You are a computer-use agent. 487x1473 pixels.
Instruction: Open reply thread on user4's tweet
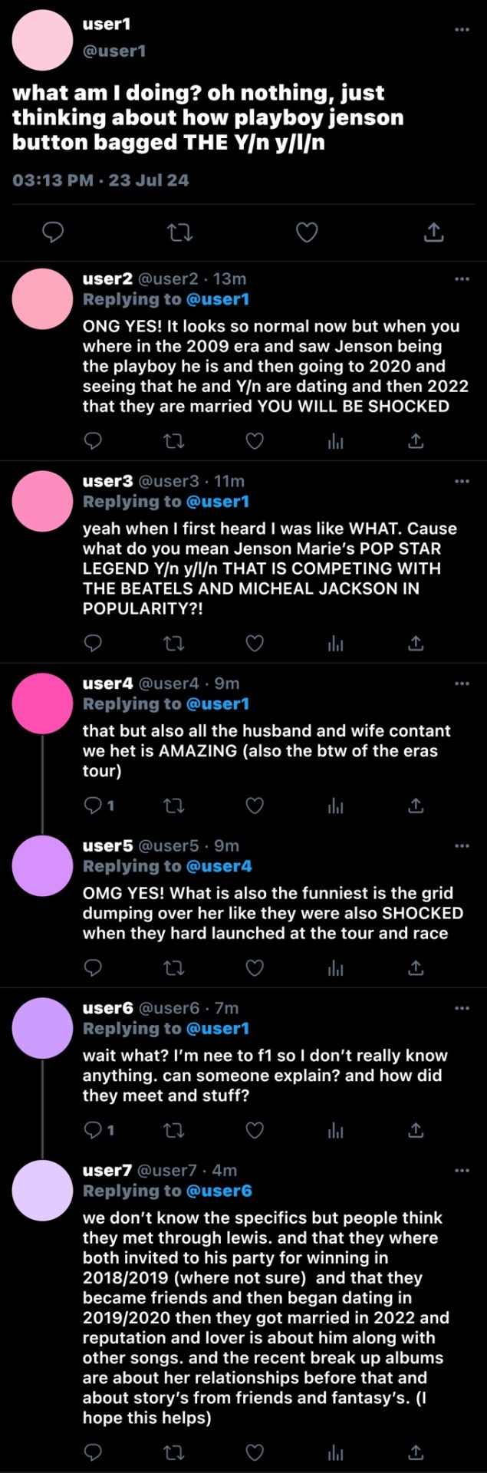point(99,806)
